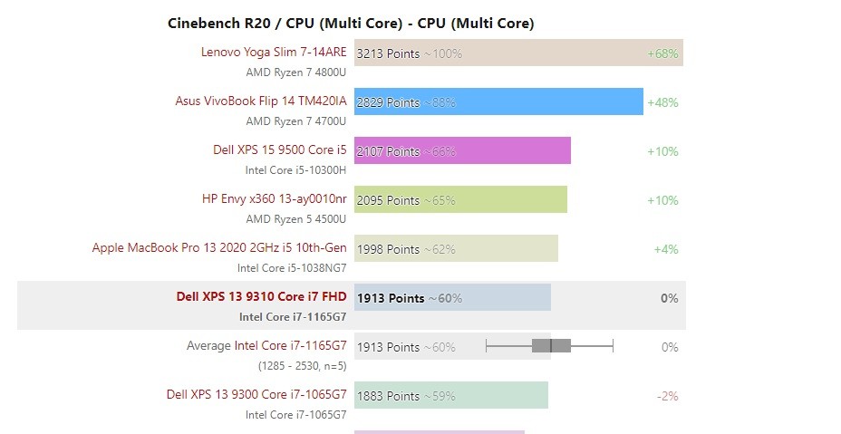Click the Dell XPS 15 9500 Core i5 link
The width and height of the screenshot is (841, 434).
coord(279,149)
